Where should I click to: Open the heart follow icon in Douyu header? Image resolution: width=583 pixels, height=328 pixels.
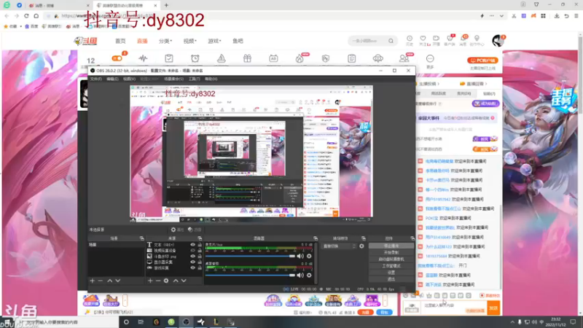423,39
